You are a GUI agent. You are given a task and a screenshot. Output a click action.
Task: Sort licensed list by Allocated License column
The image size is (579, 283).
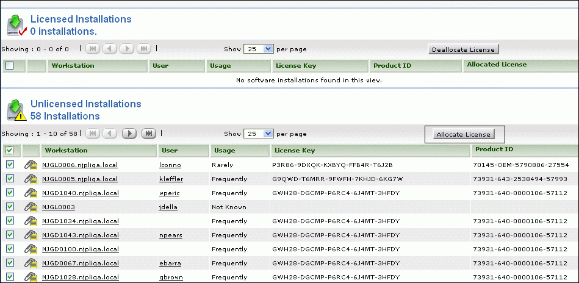click(x=496, y=65)
